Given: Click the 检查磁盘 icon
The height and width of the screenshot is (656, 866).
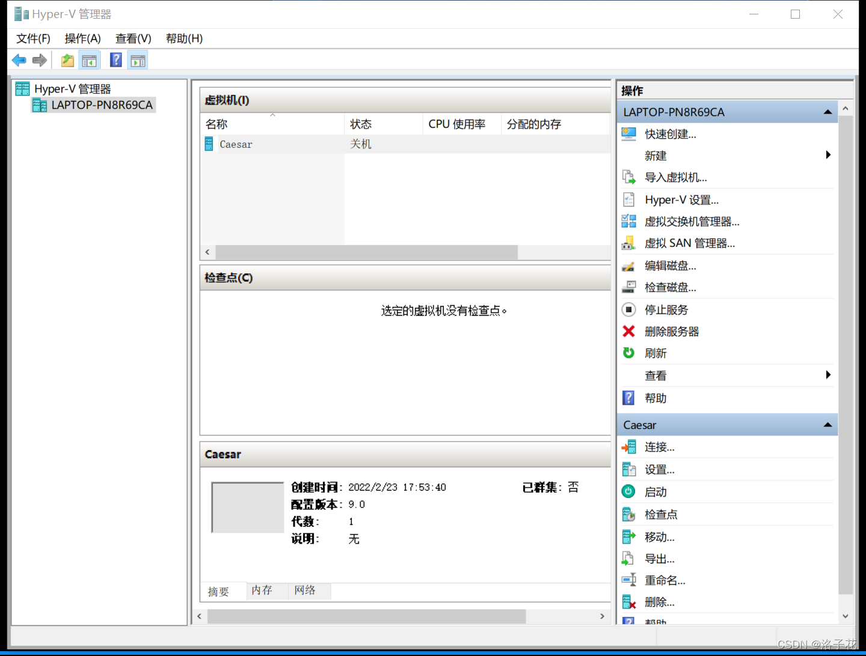Looking at the screenshot, I should pos(628,287).
